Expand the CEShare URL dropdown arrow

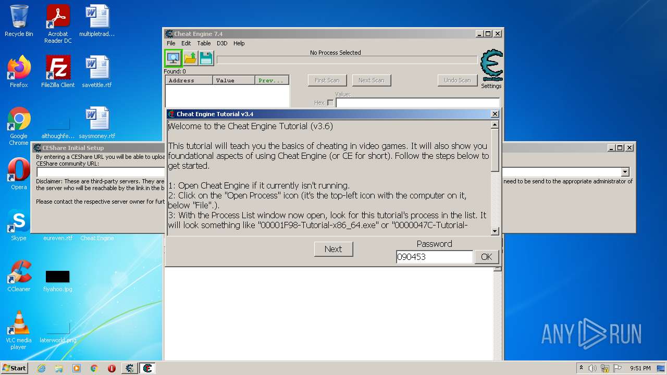(625, 172)
